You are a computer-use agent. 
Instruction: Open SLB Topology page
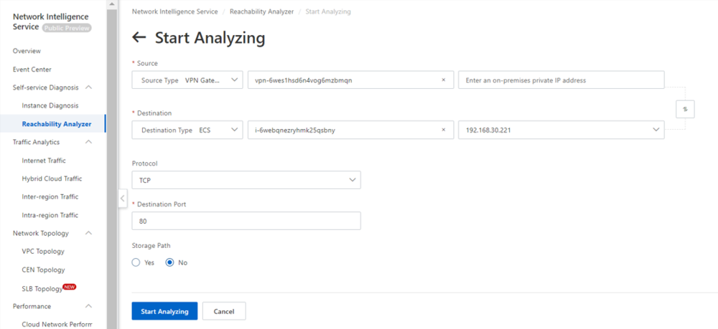42,289
